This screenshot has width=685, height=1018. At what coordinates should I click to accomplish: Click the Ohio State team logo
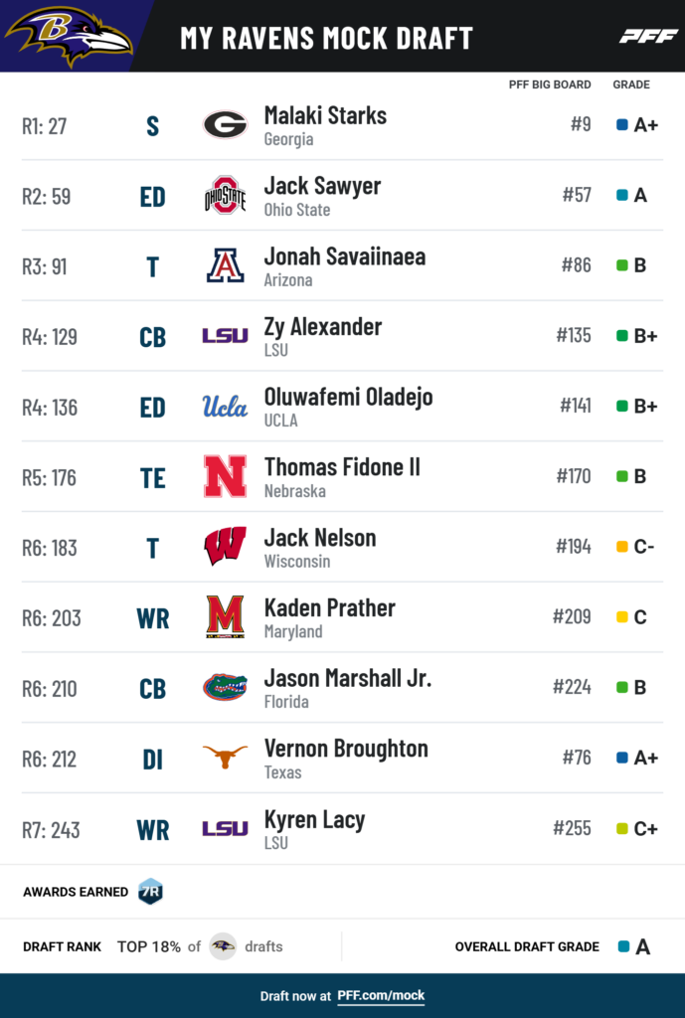(225, 196)
